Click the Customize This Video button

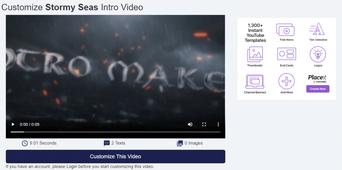[x=115, y=156]
